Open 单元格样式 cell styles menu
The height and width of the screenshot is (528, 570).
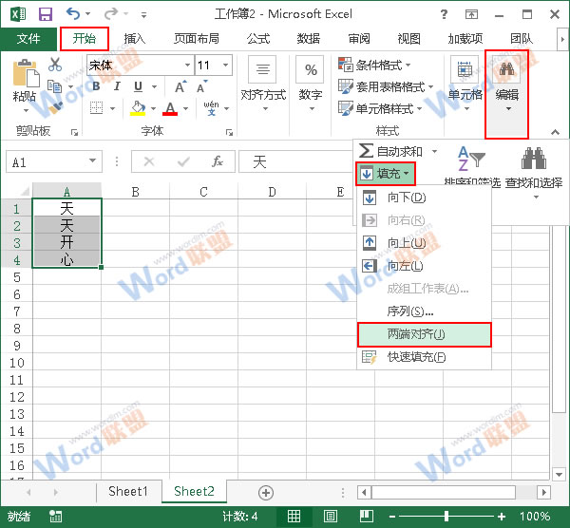tap(380, 108)
